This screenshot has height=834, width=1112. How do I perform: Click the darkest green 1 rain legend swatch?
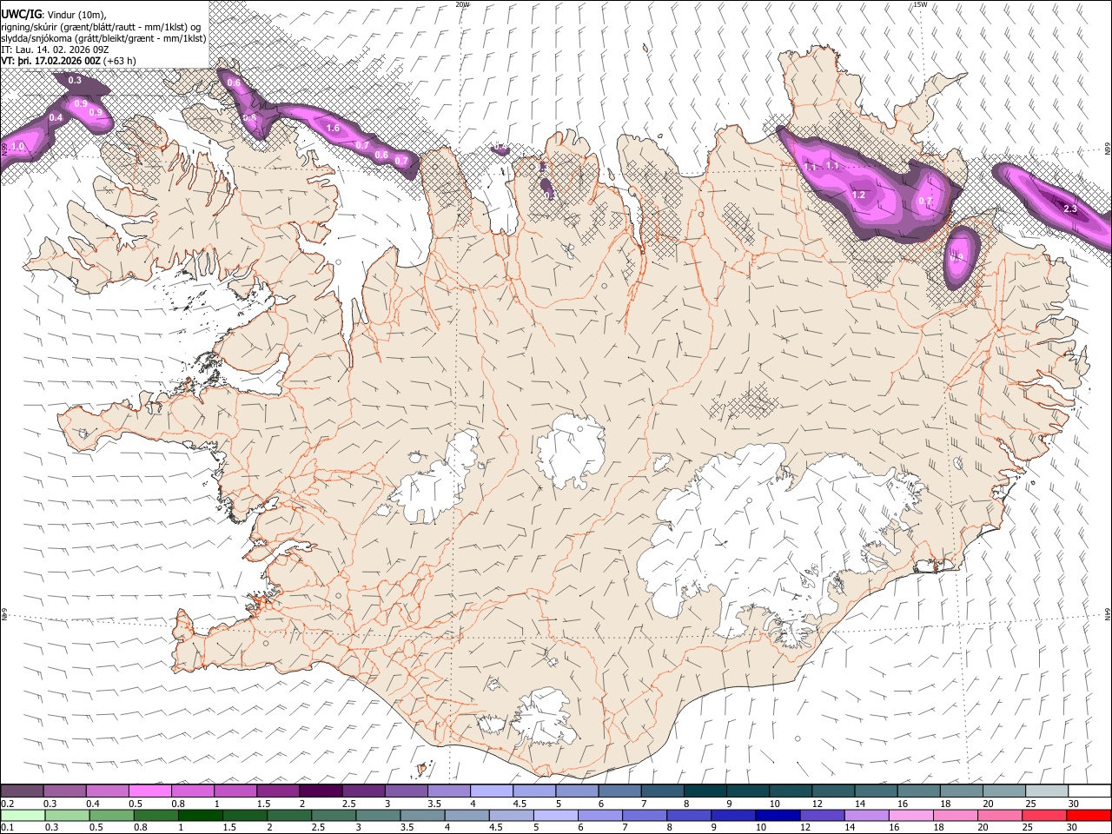(x=200, y=815)
